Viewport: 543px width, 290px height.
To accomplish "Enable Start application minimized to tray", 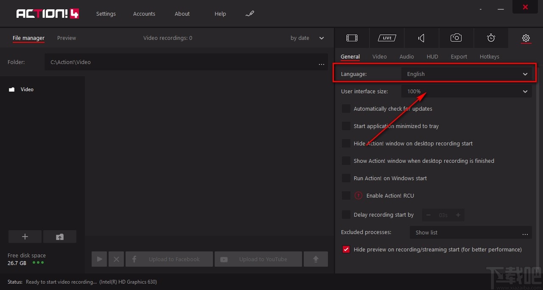I will (x=346, y=126).
